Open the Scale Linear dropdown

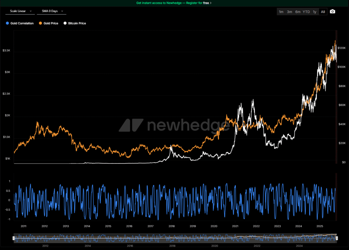[20, 11]
